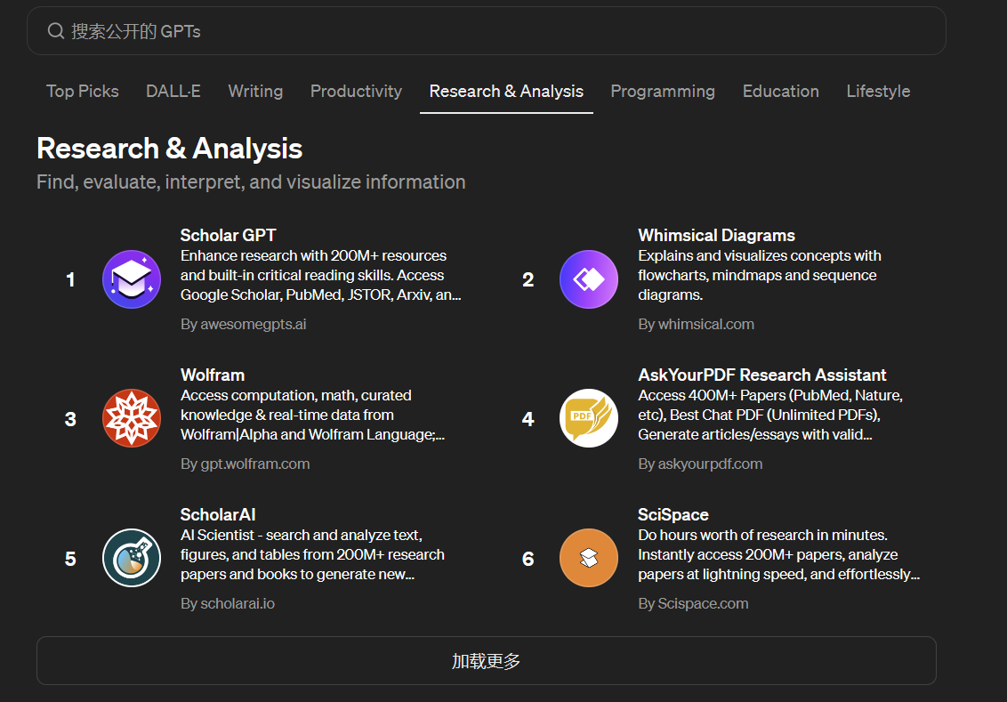Open the Scholar GPT title
Viewport: 1007px width, 702px height.
[228, 235]
